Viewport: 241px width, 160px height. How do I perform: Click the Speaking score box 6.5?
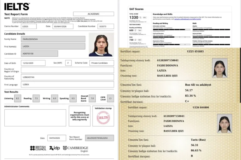click(x=73, y=98)
